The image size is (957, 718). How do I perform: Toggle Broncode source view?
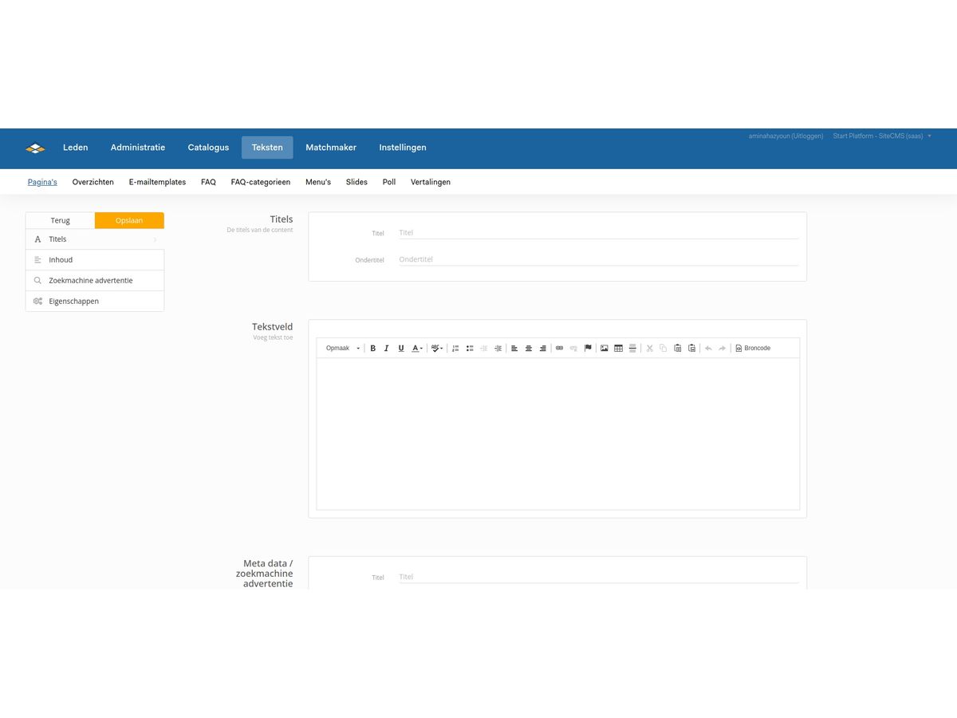coord(753,349)
